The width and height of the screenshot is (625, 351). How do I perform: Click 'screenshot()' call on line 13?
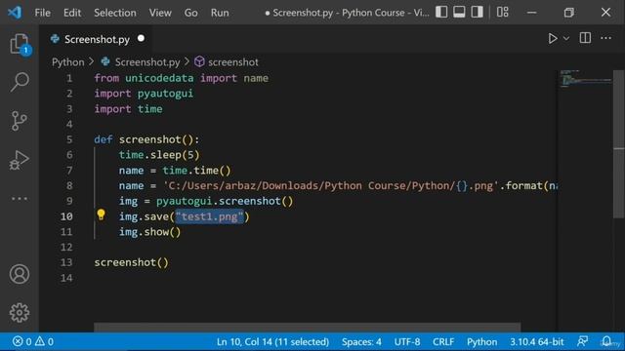[132, 262]
